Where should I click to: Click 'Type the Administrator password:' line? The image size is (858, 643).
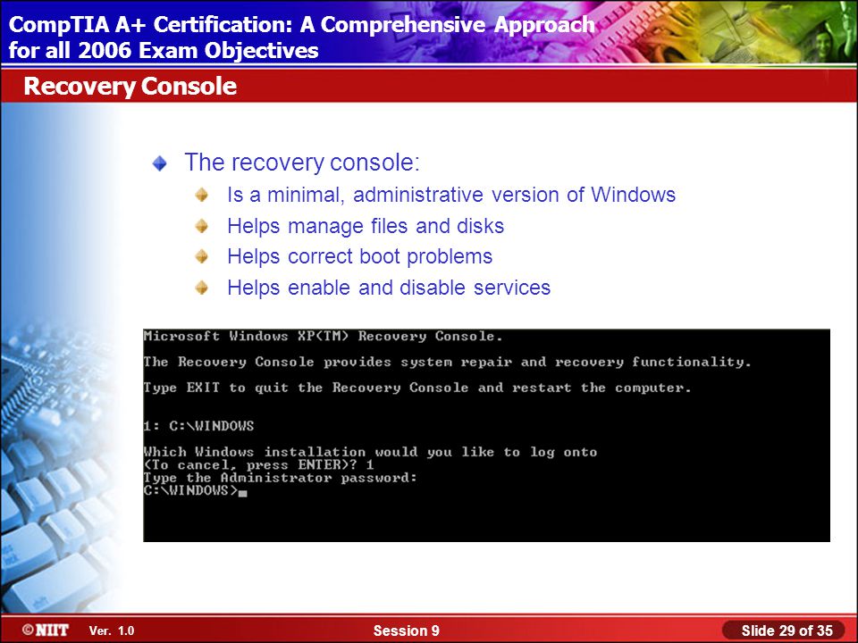coord(280,478)
